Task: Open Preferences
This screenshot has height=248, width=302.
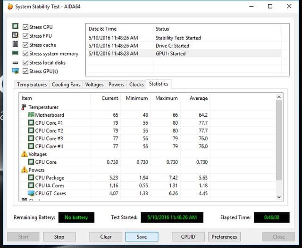Action: coord(224,237)
